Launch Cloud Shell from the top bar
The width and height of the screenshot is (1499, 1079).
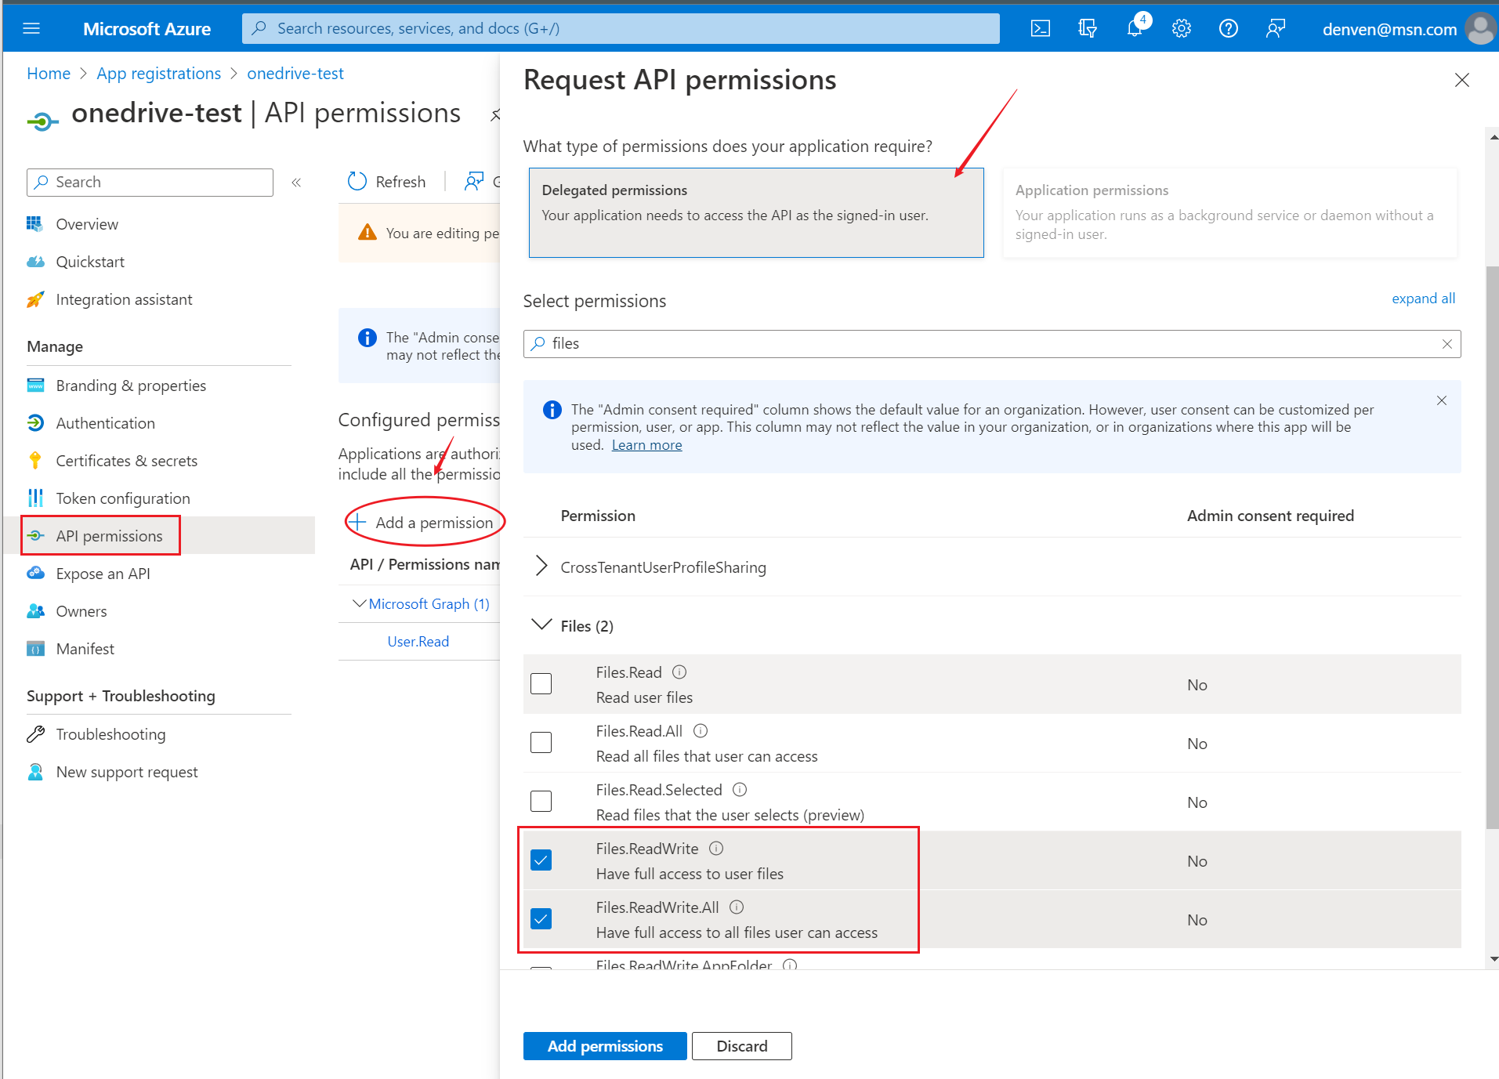pos(1040,29)
